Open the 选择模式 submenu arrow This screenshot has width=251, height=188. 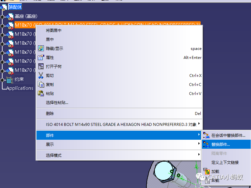[199, 154]
